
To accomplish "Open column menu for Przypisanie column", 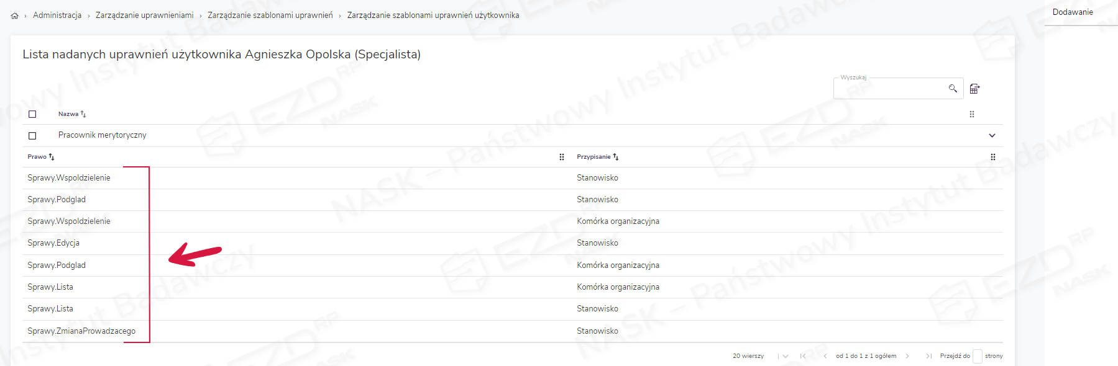I will [992, 157].
